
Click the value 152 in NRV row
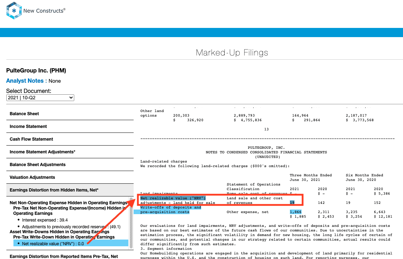377,202
